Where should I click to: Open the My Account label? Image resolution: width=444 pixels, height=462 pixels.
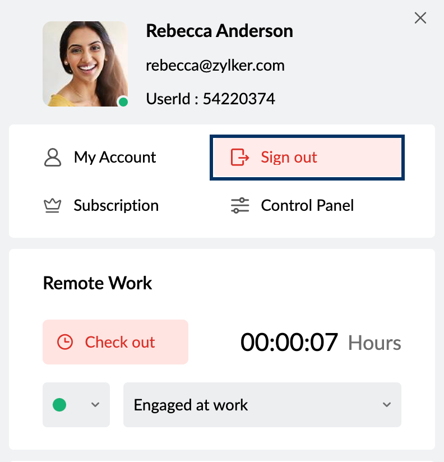pyautogui.click(x=115, y=158)
